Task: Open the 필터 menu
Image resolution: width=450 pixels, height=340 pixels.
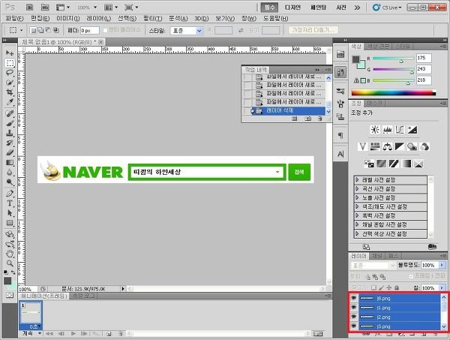Action: 153,18
